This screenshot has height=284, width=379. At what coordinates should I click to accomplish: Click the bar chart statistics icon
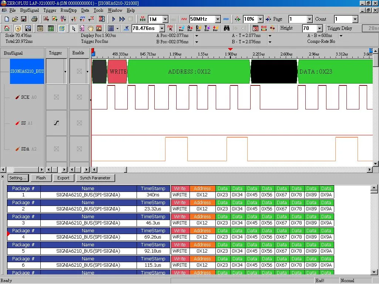coord(99,28)
